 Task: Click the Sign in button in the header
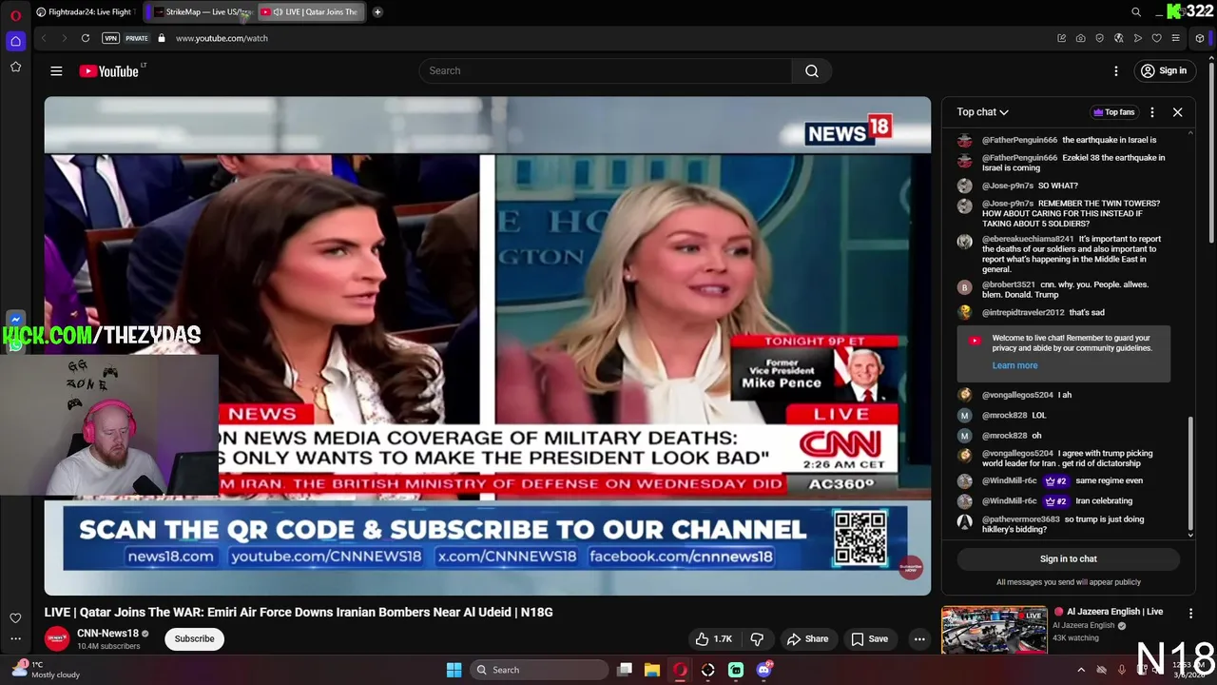[1164, 70]
